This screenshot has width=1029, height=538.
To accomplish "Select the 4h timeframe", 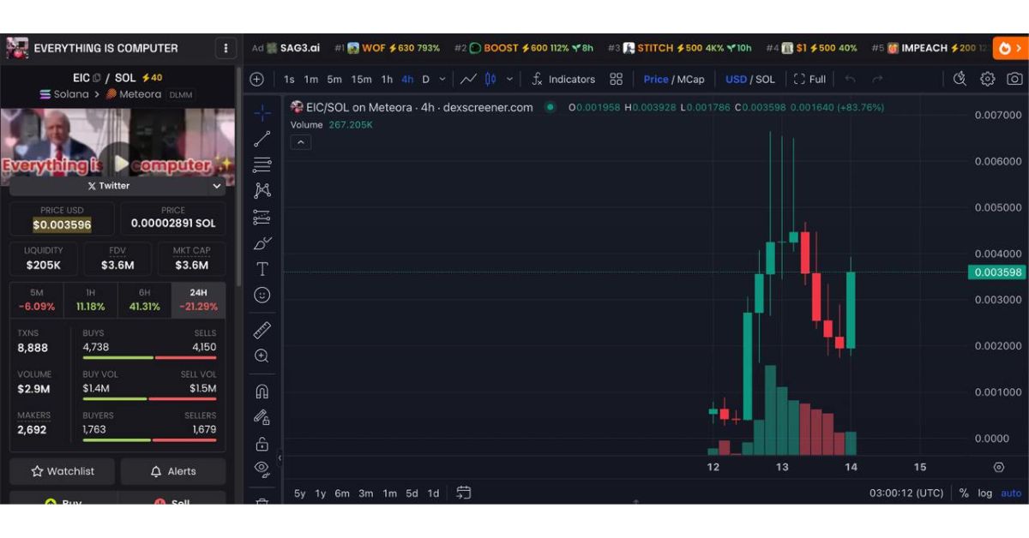I will coord(407,79).
